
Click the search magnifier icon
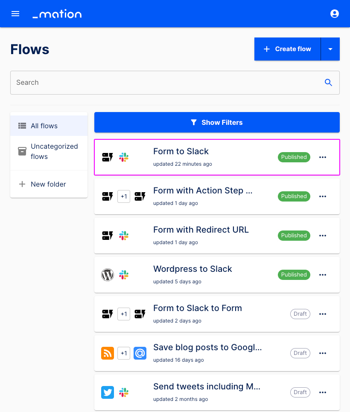click(x=328, y=82)
